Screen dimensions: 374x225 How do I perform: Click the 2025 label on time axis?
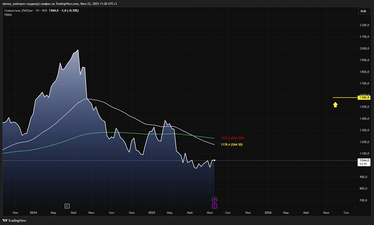pos(151,212)
